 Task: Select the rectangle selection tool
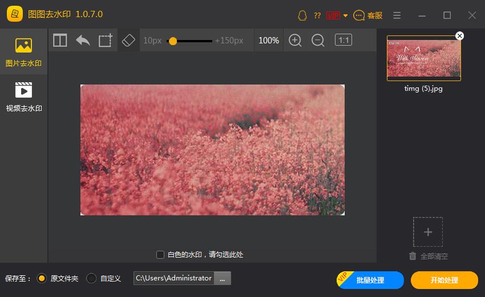(106, 41)
